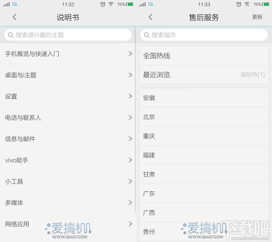Select 甘肃 province
The height and width of the screenshot is (242, 272).
coord(204,174)
